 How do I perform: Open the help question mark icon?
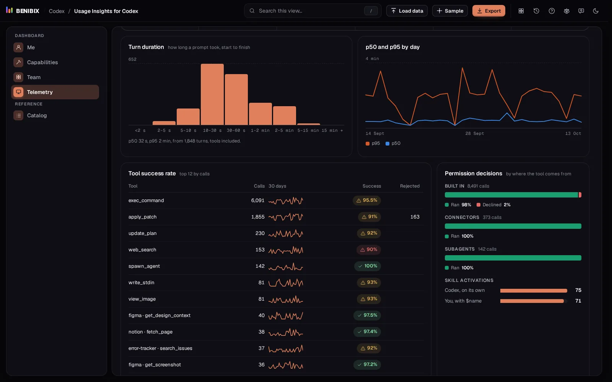point(552,11)
